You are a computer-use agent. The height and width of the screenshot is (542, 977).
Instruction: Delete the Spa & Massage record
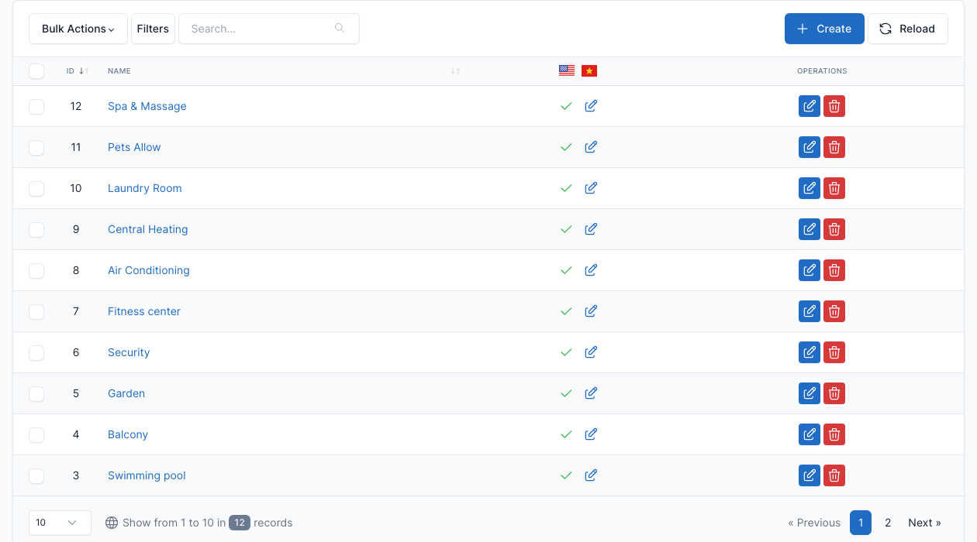coord(834,106)
